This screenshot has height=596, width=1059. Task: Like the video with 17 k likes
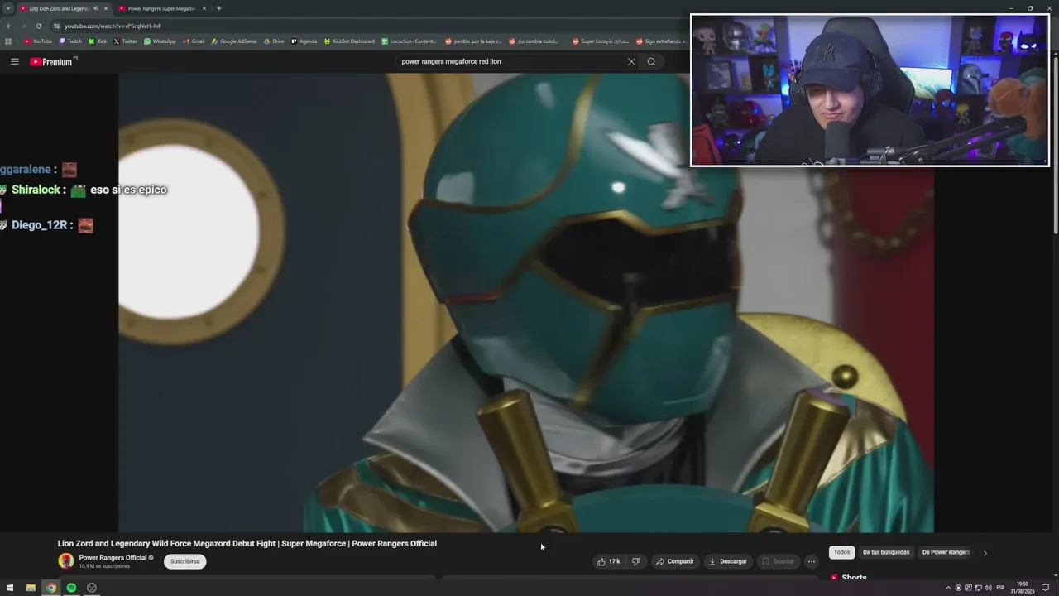(x=608, y=561)
